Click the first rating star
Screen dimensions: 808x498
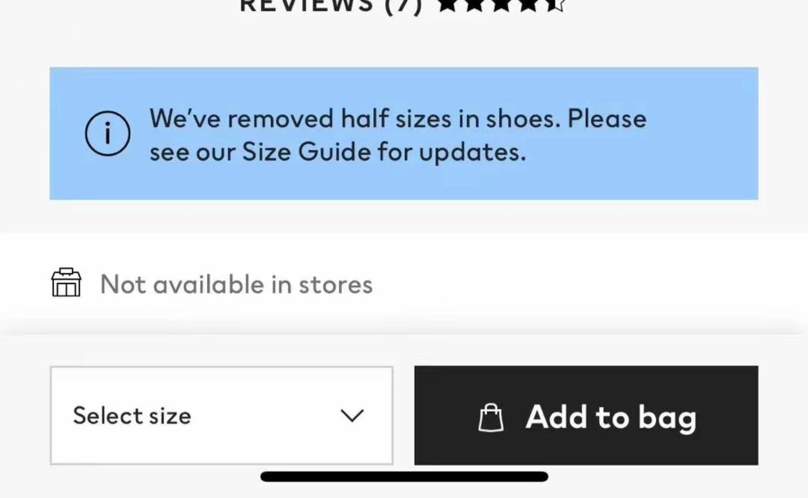tap(448, 5)
